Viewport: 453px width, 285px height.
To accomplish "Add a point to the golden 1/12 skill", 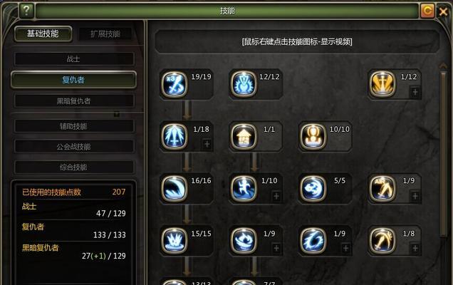I will (415, 92).
